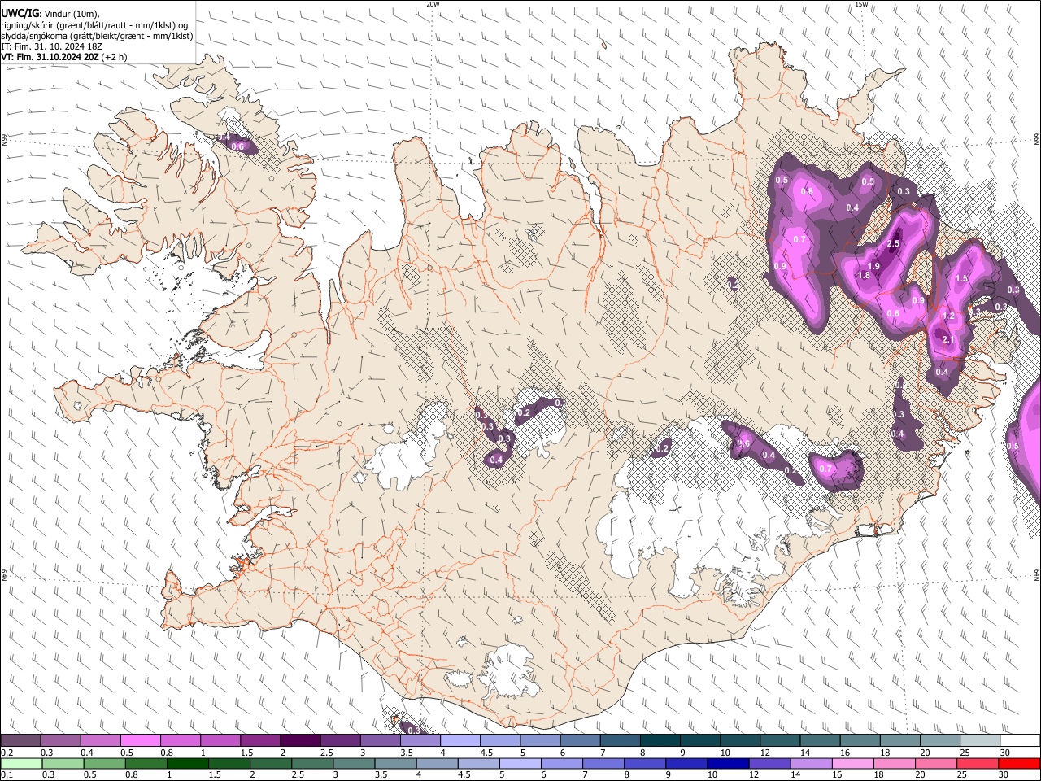
Task: Click top-row legend swatch between 5 and 6
Action: (x=540, y=741)
